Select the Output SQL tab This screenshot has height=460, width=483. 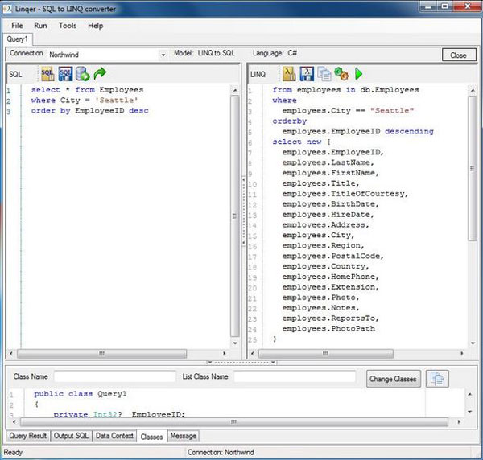[72, 436]
